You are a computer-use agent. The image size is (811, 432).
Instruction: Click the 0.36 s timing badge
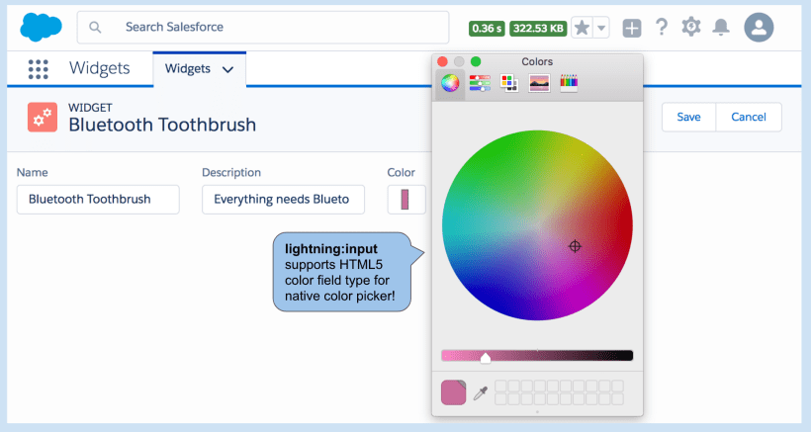487,28
